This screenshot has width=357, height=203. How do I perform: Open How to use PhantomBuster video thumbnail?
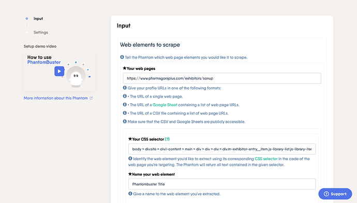[x=59, y=71]
